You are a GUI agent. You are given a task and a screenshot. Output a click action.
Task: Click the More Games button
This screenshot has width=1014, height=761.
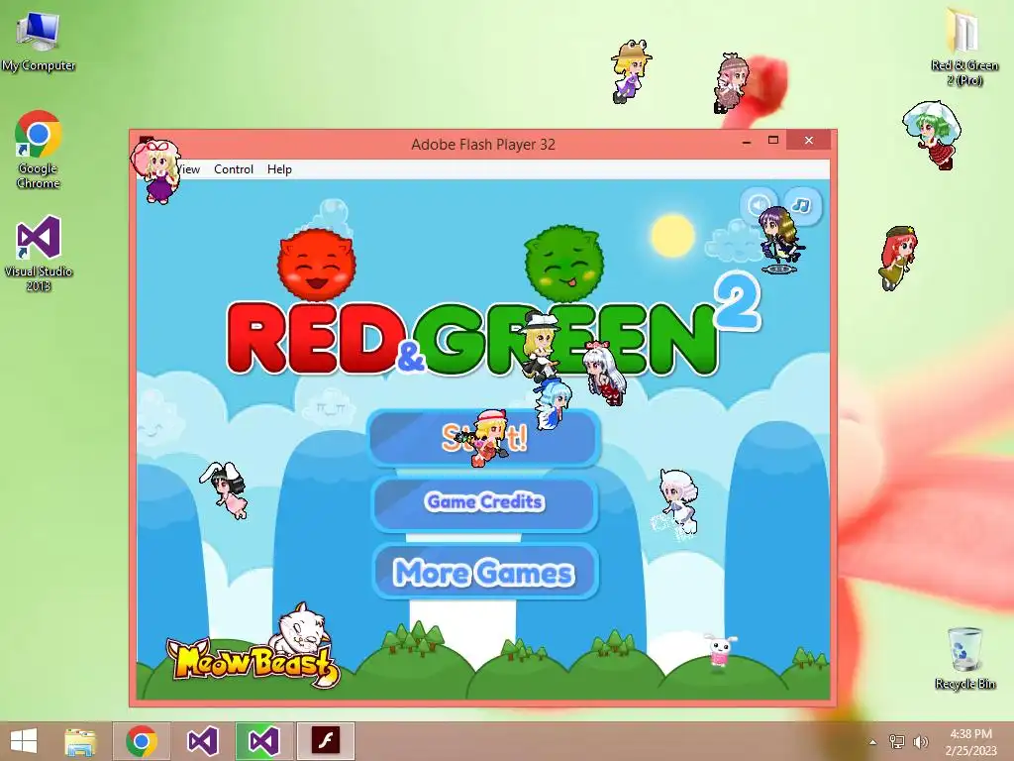pos(484,572)
